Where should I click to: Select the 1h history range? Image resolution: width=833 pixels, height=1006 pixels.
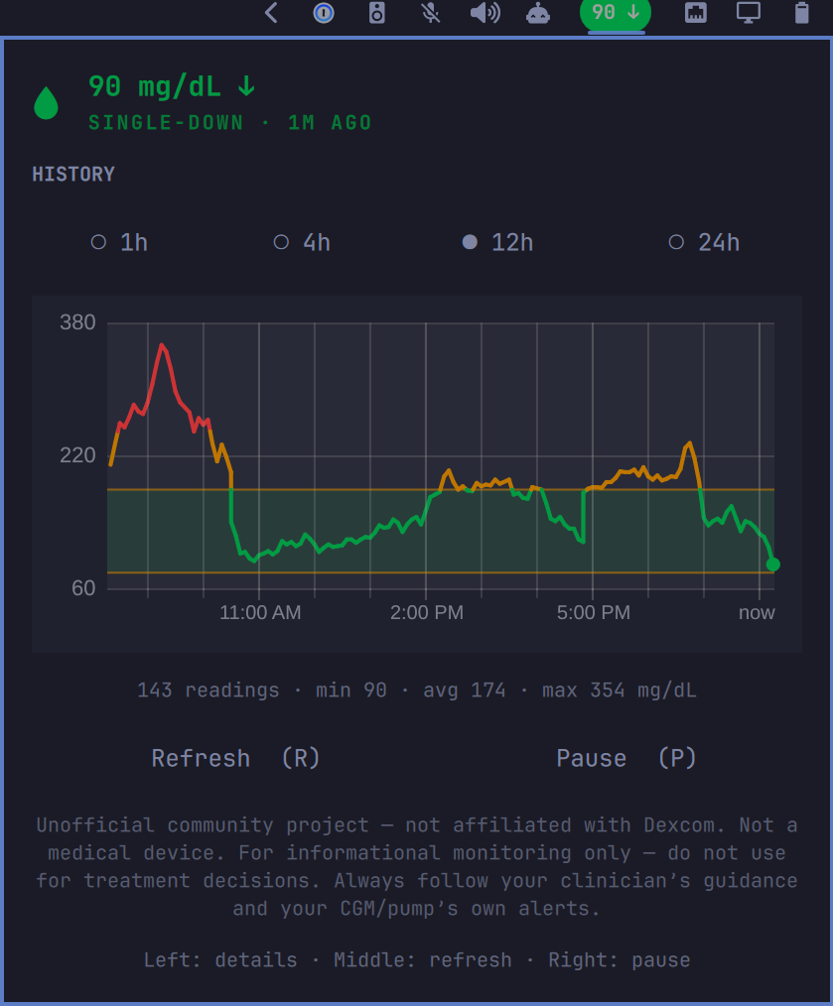tap(120, 242)
